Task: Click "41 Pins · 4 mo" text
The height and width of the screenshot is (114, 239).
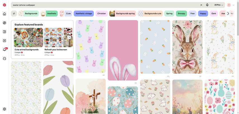Action: (49, 55)
